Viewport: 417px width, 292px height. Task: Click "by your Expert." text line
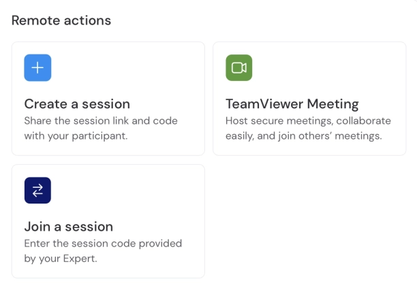tap(59, 257)
